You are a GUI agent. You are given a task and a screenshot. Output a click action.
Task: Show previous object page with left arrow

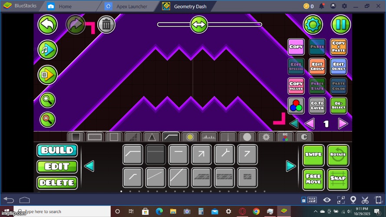pyautogui.click(x=89, y=166)
